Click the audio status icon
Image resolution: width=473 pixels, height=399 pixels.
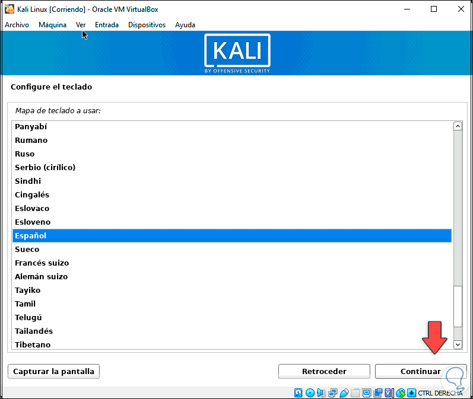[321, 392]
